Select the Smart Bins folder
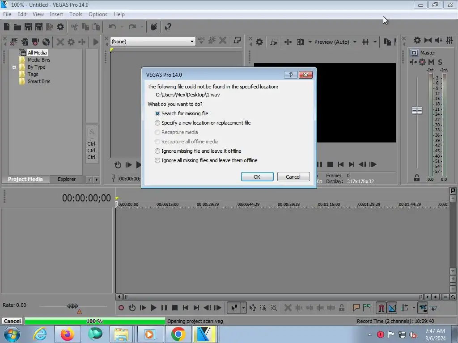Image resolution: width=458 pixels, height=343 pixels. tap(39, 81)
